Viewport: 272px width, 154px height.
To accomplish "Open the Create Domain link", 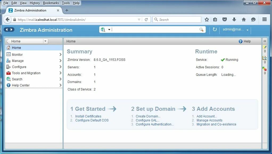I will click(148, 116).
